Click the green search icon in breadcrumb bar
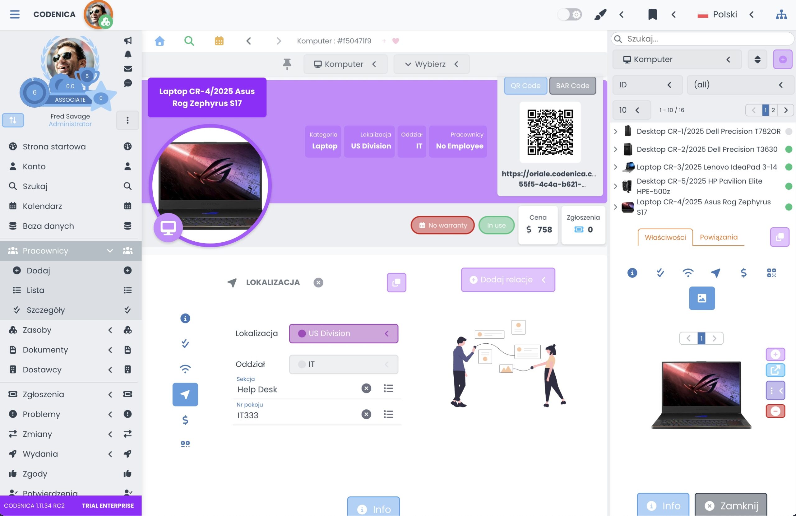The image size is (796, 516). (x=189, y=41)
